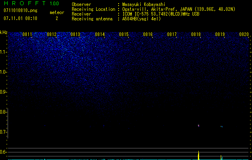The width and height of the screenshot is (252, 160).
Task: Click the meteor count label
Action: (x=57, y=12)
